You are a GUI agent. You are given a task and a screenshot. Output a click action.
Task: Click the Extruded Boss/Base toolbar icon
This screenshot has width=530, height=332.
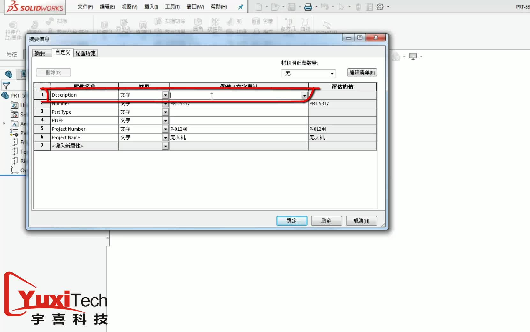point(13,25)
